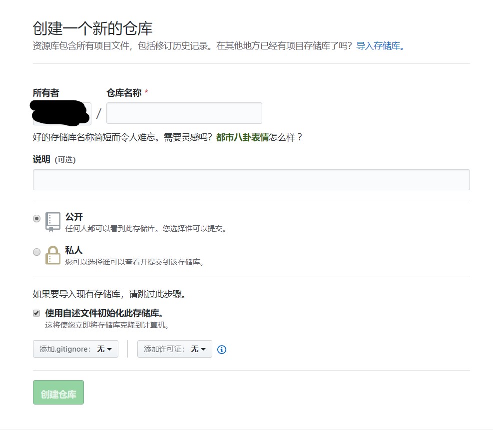Click the 创建一个新的仓库 heading

(x=92, y=28)
